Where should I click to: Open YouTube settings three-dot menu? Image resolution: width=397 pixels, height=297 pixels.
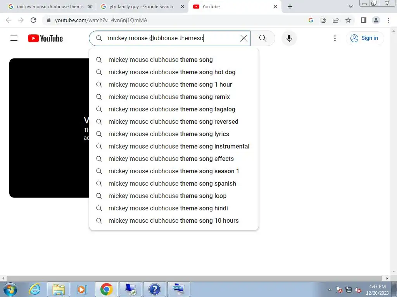coord(335,38)
